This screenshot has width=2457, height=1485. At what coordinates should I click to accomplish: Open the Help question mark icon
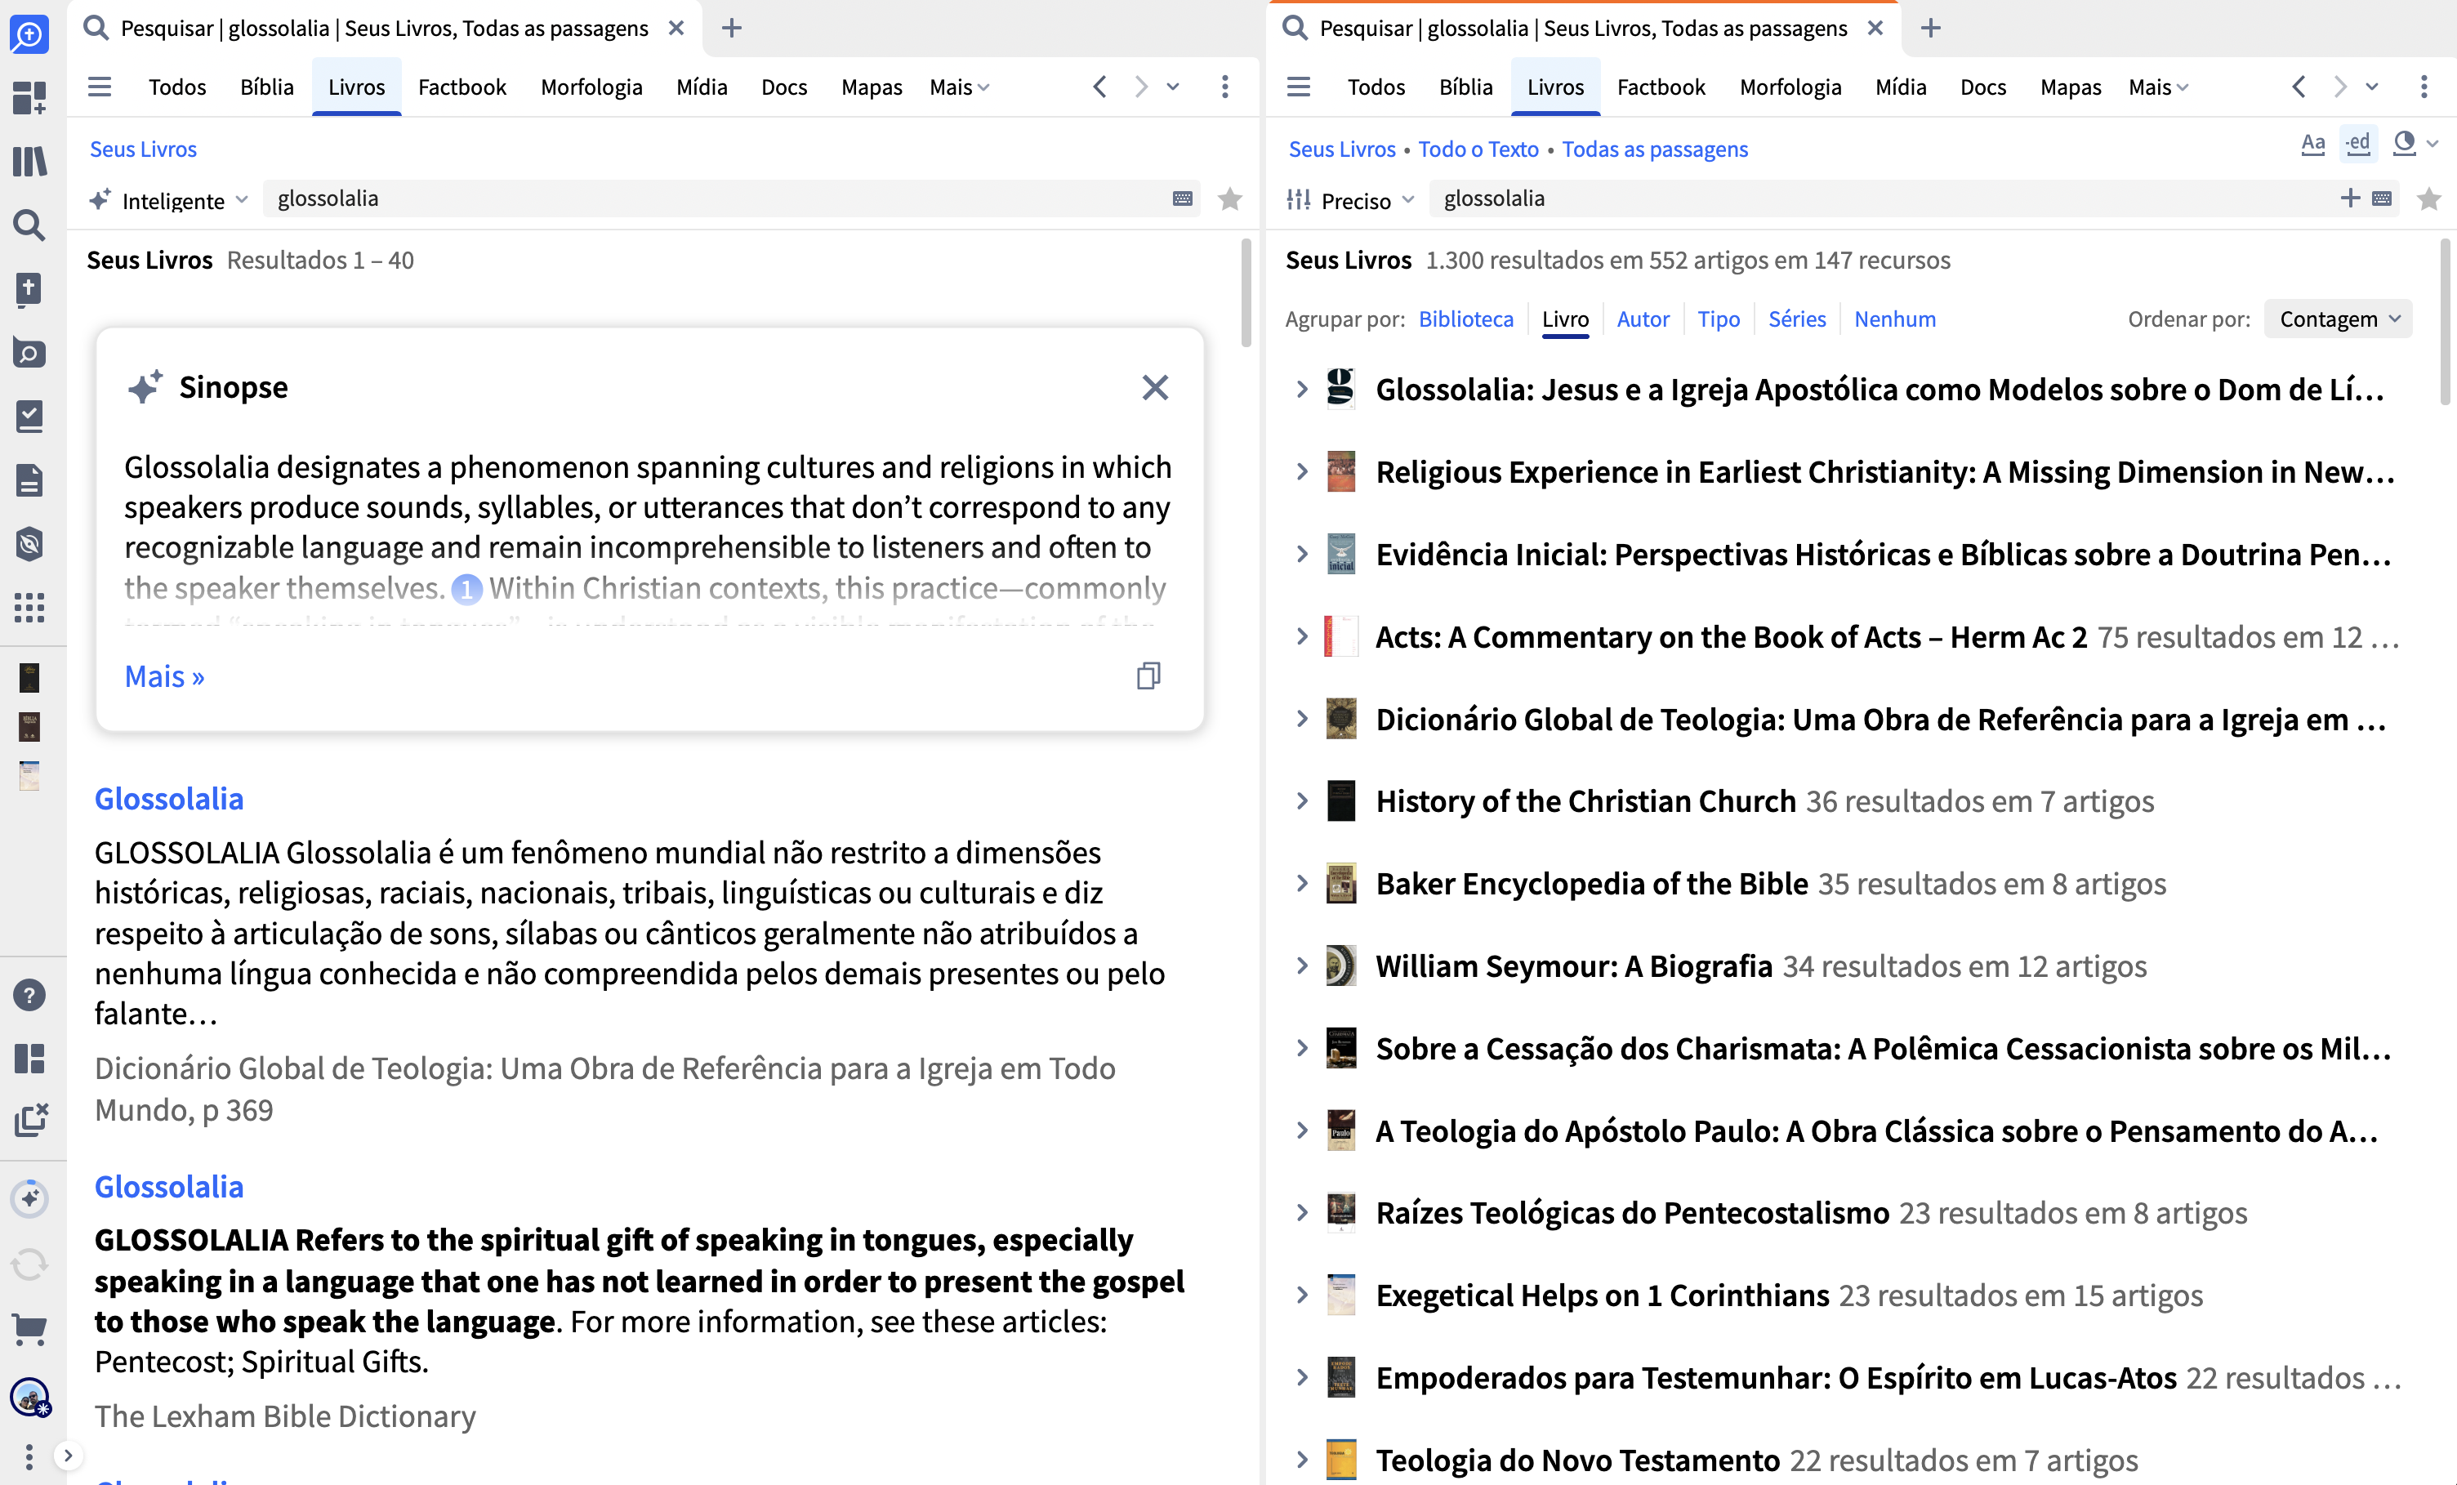pos(29,994)
